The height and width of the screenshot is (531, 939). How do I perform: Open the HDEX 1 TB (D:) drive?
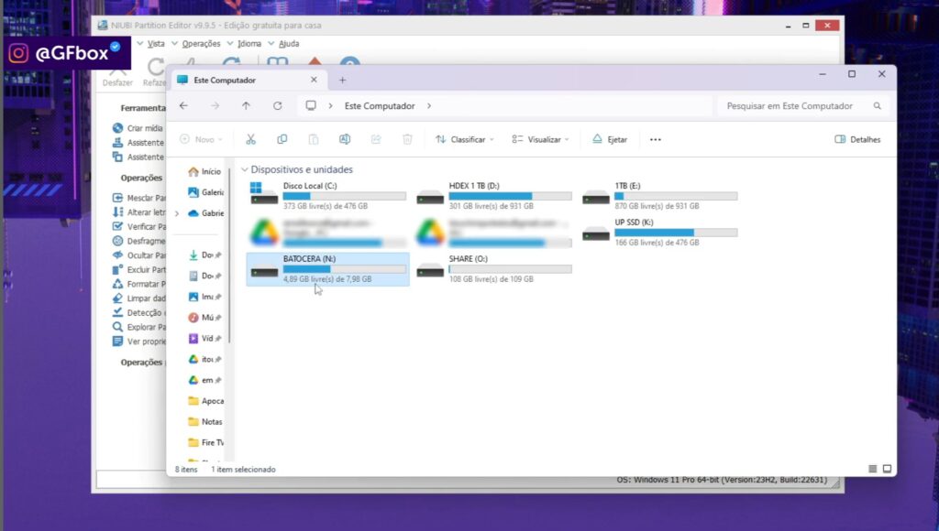click(x=493, y=196)
